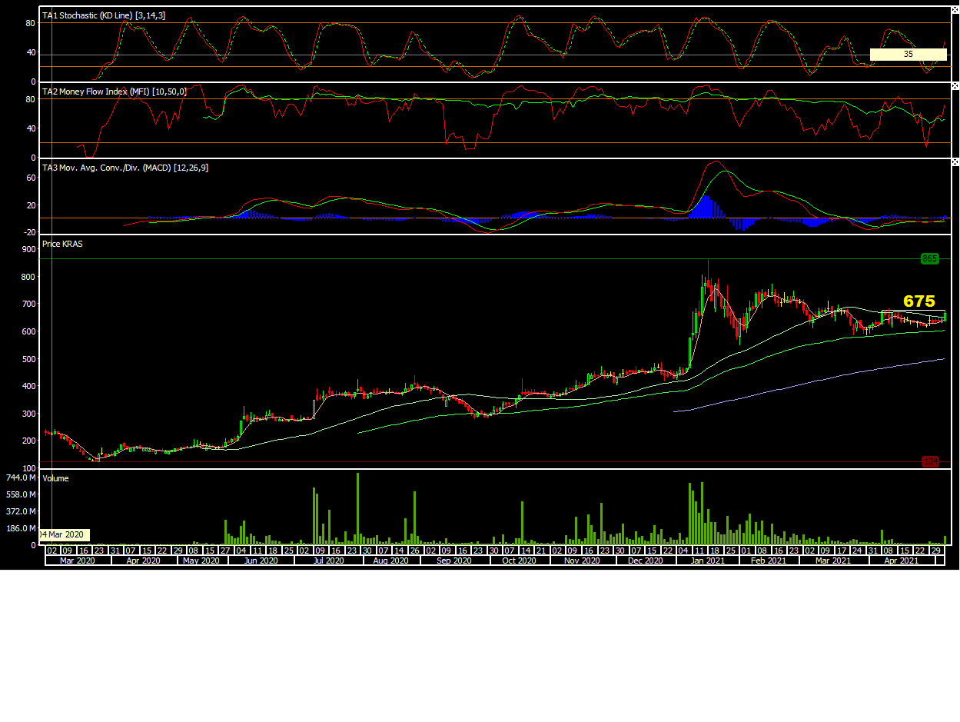Click the Stochastic value box showing 35
Viewport: 960px width, 722px height.
(x=909, y=55)
